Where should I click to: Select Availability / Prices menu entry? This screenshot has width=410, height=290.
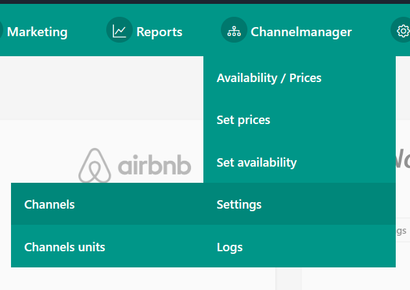tap(269, 78)
